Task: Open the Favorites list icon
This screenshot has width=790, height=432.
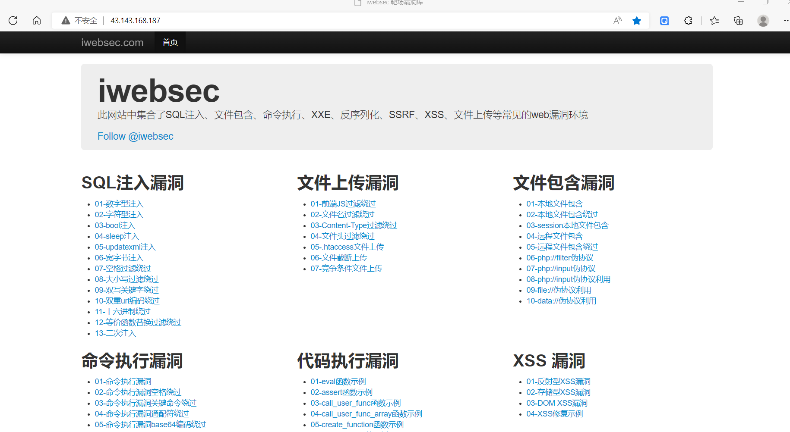Action: 714,20
